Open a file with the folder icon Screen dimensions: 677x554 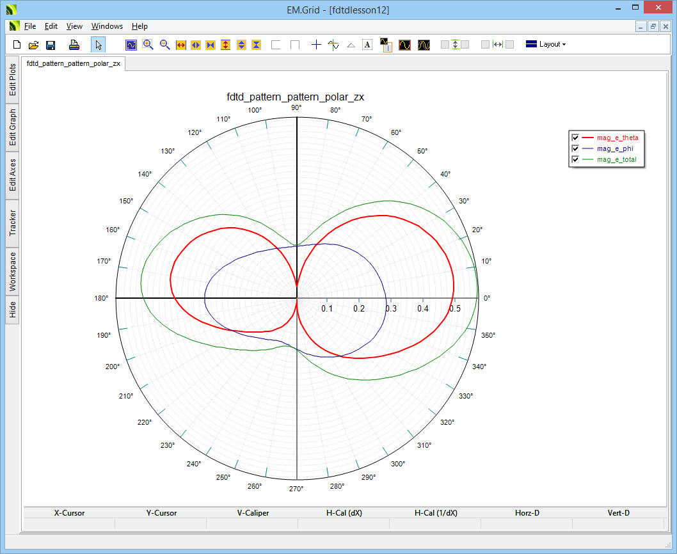pyautogui.click(x=34, y=45)
